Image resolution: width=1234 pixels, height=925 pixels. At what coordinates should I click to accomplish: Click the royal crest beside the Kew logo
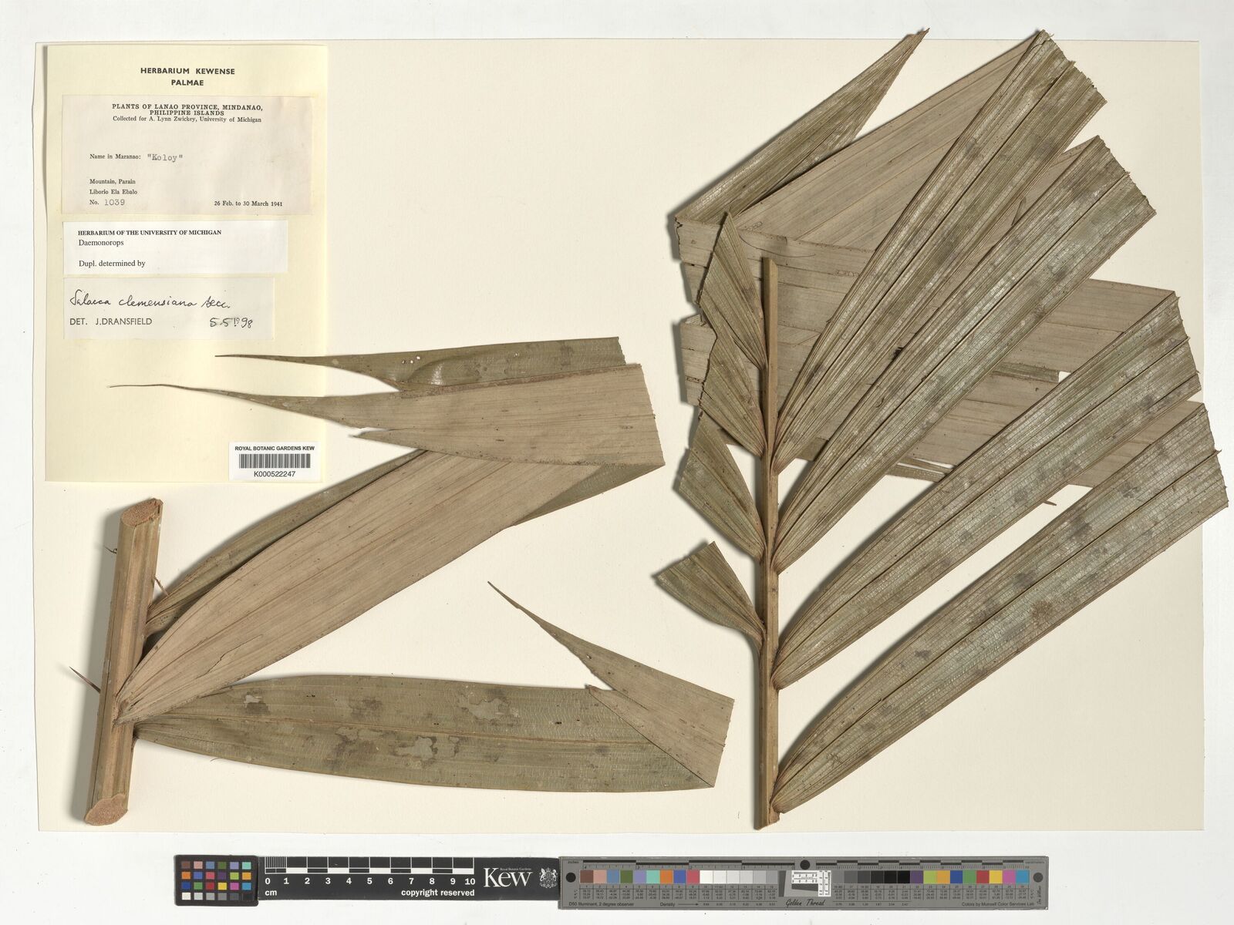(548, 878)
